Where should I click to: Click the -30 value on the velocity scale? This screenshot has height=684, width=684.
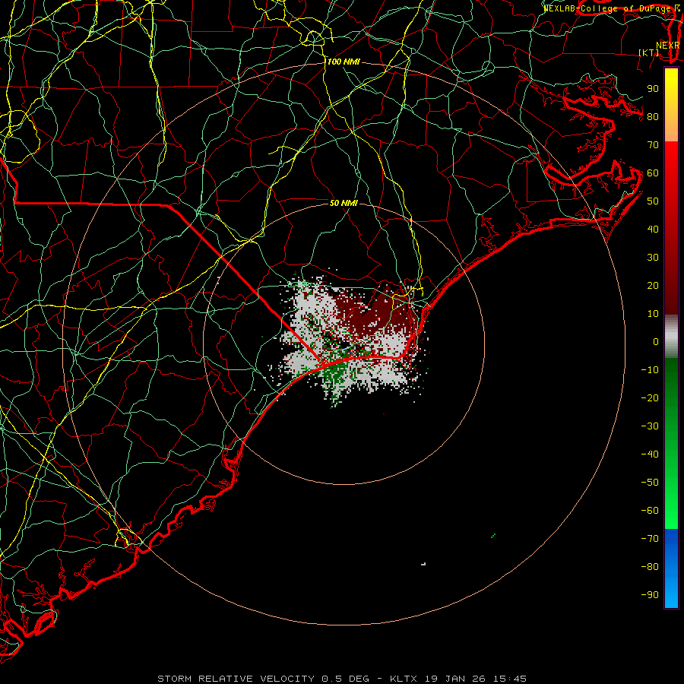coord(650,426)
